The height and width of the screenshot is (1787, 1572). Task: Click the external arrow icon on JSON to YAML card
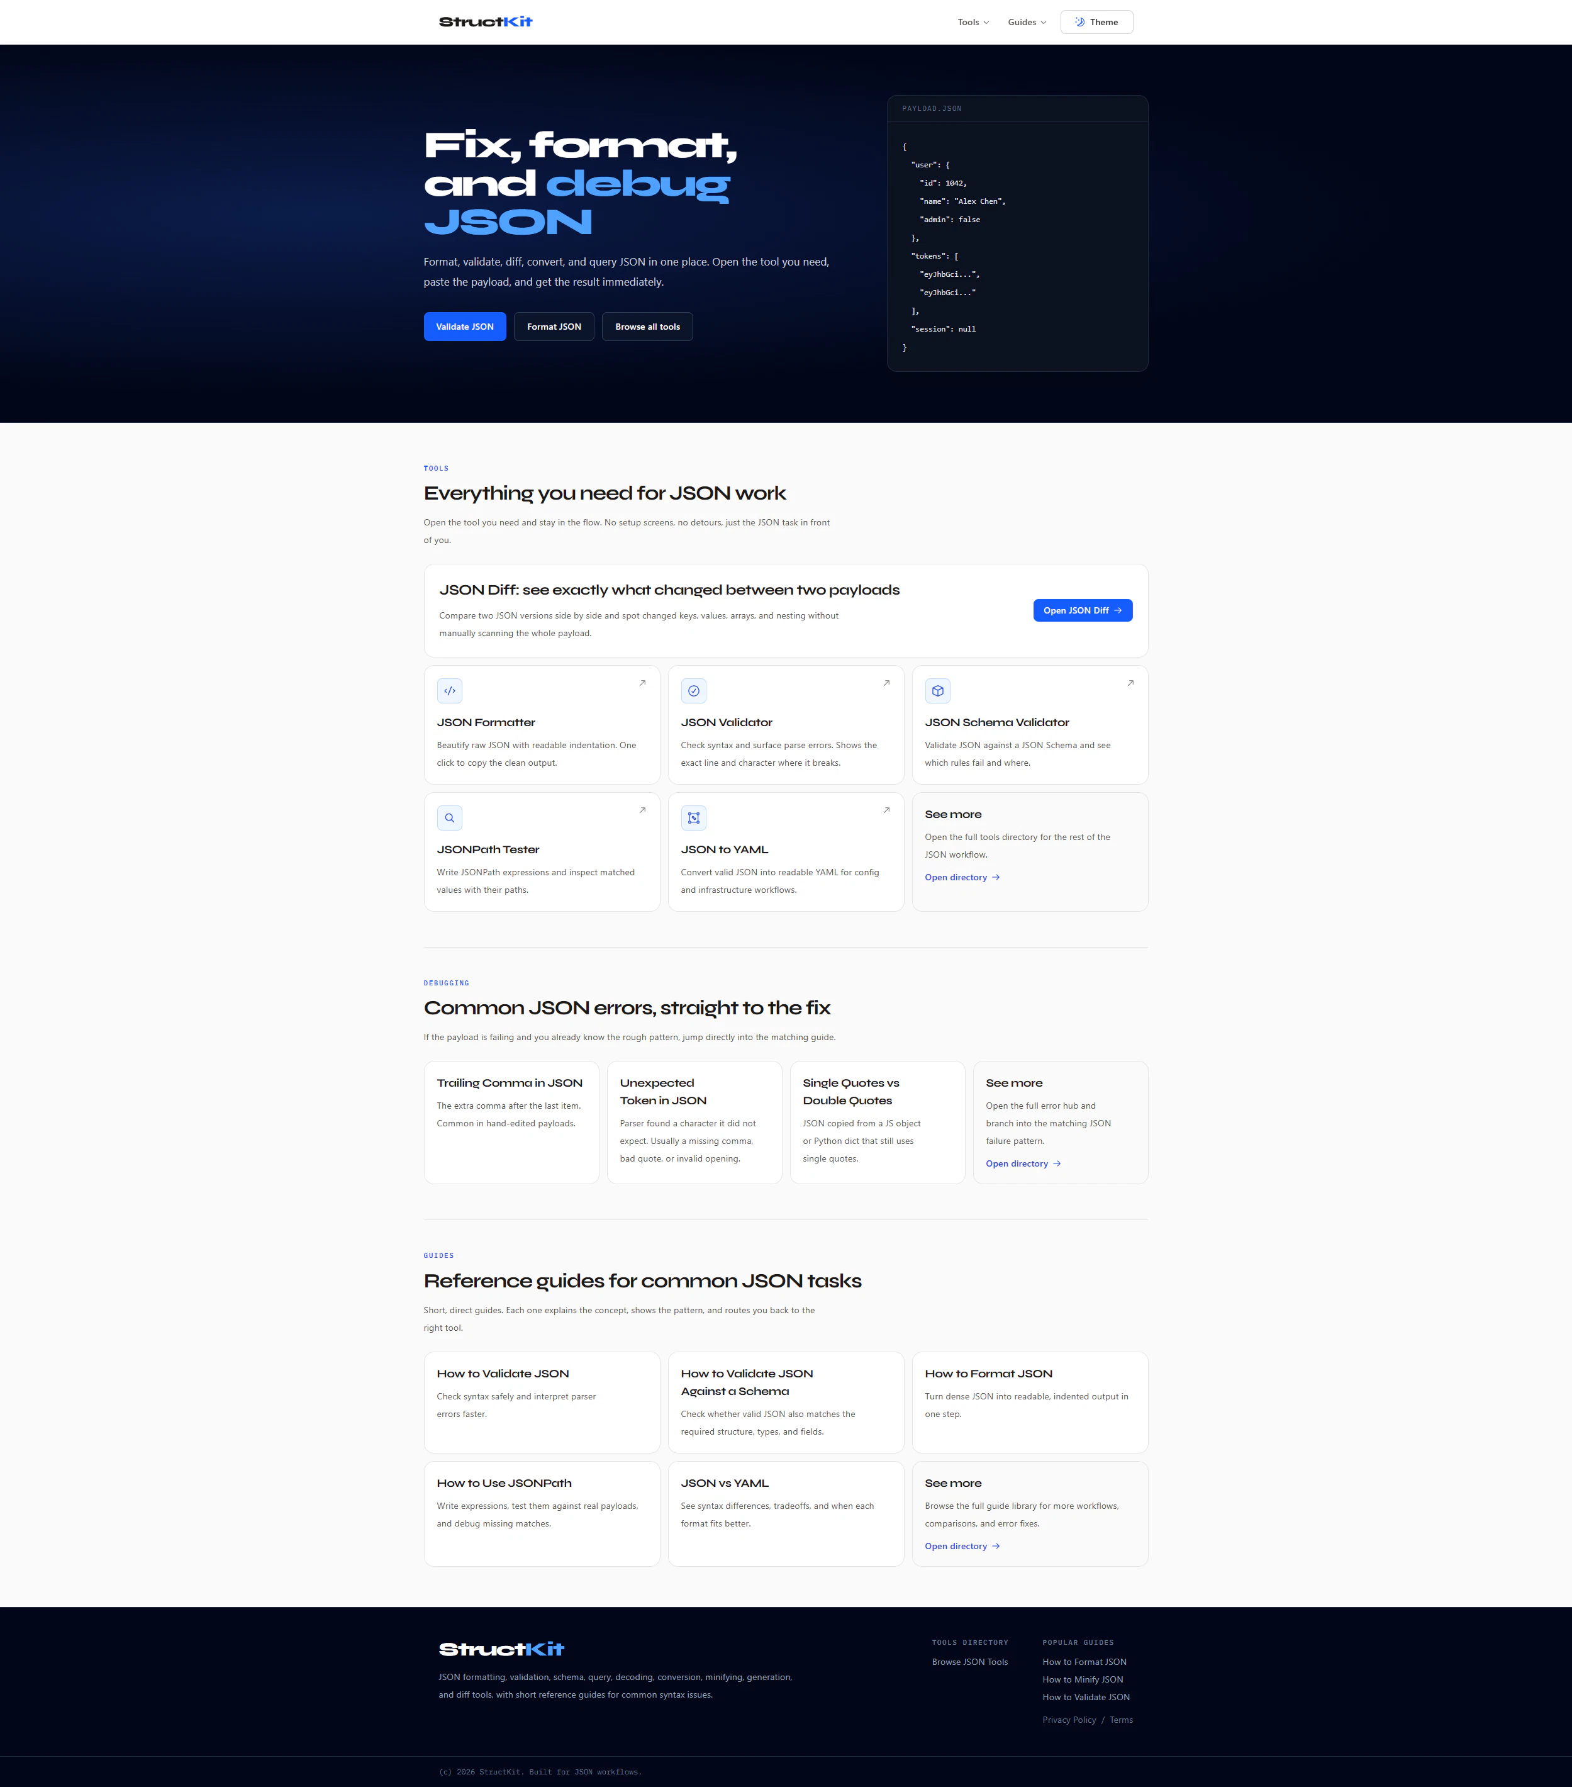pyautogui.click(x=886, y=810)
